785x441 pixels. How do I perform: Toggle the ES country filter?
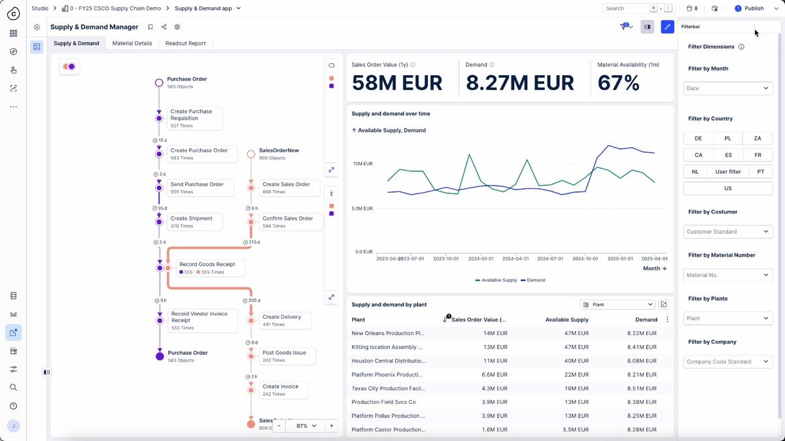(728, 155)
